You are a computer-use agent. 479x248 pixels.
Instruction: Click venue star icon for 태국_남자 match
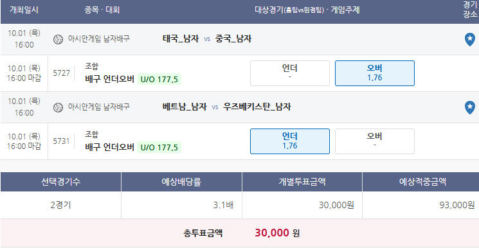[469, 40]
